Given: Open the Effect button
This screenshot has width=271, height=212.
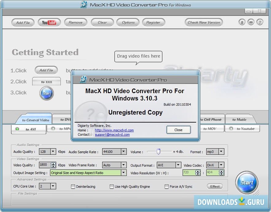Looking at the screenshot, I should click(215, 186).
